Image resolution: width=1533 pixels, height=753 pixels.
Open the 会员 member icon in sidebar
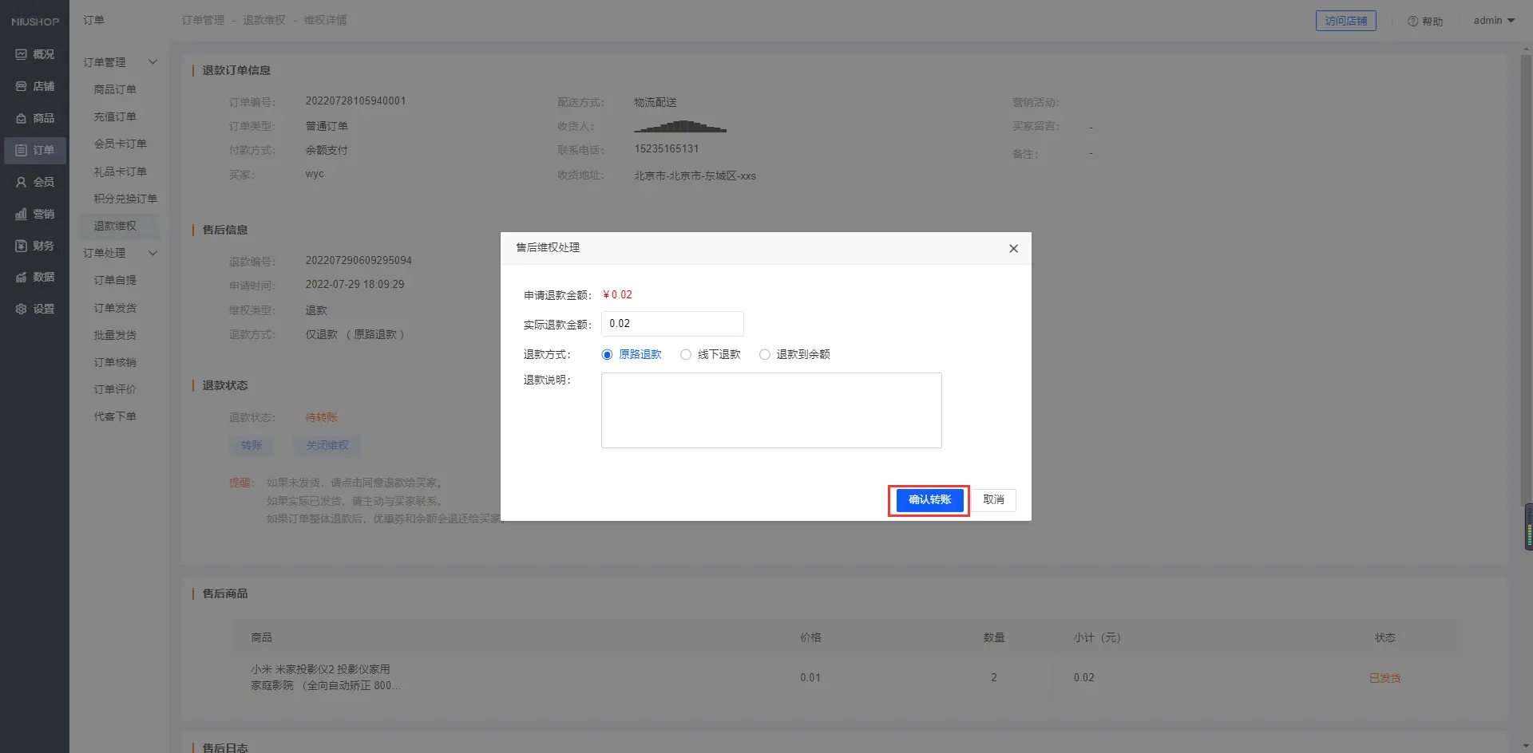pyautogui.click(x=22, y=182)
